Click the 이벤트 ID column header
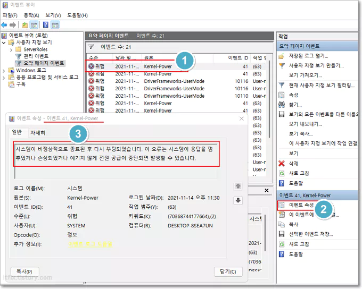 point(238,57)
